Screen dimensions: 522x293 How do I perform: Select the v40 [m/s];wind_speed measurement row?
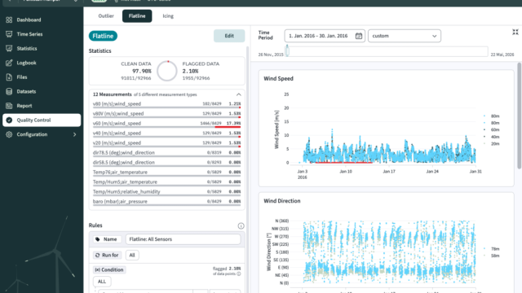[166, 133]
